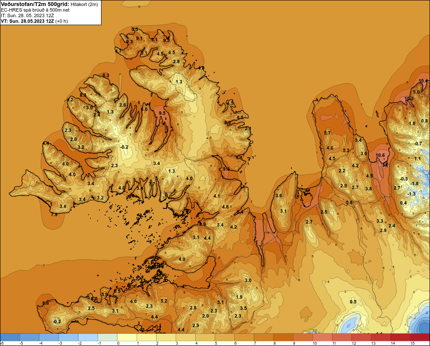The image size is (430, 346).
Task: Click the -0.7 temperature value
Action: pyautogui.click(x=418, y=144)
